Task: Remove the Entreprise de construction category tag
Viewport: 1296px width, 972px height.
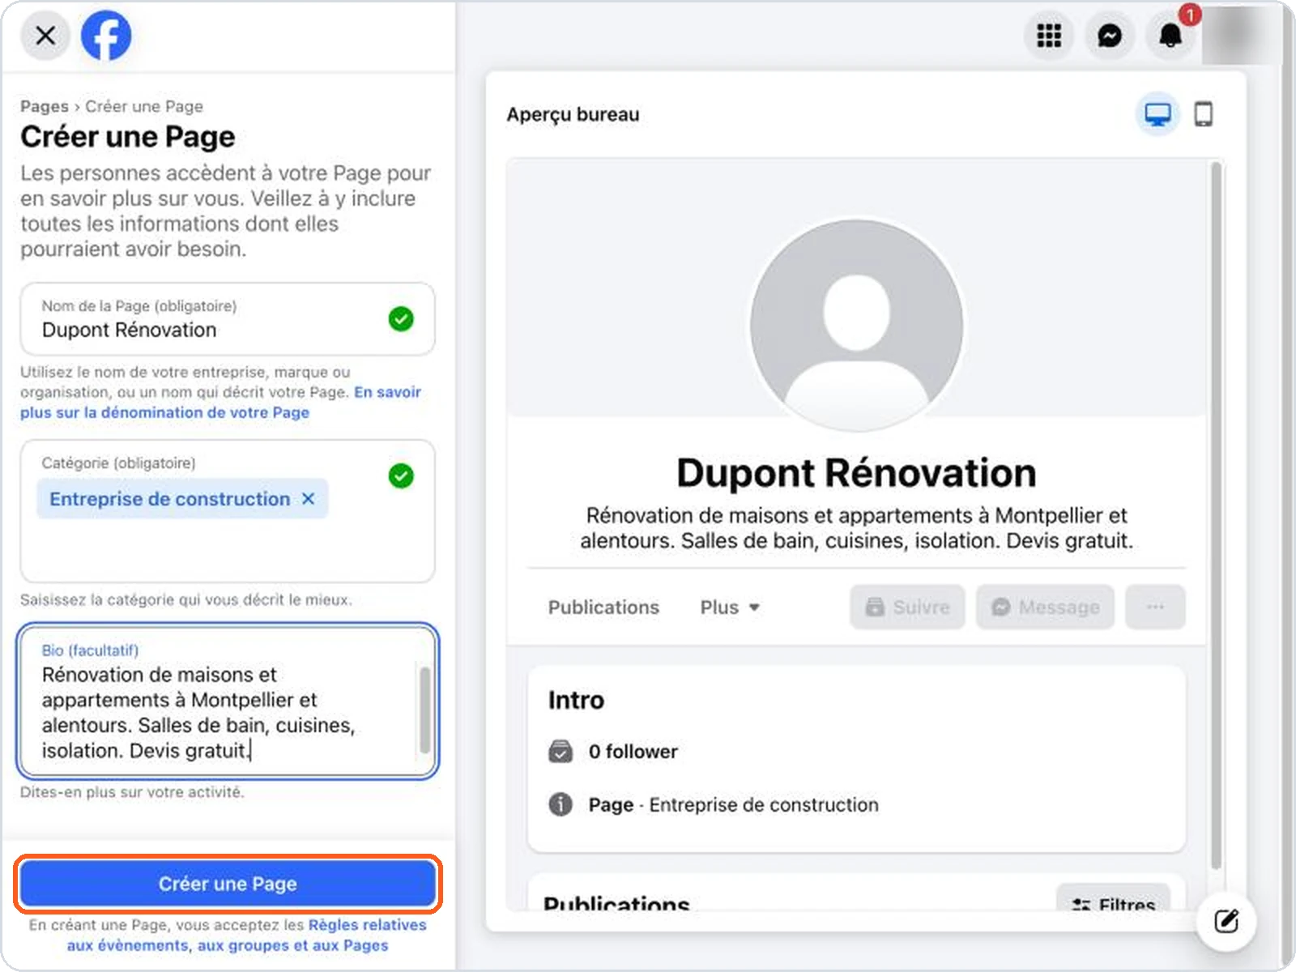Action: click(x=309, y=499)
